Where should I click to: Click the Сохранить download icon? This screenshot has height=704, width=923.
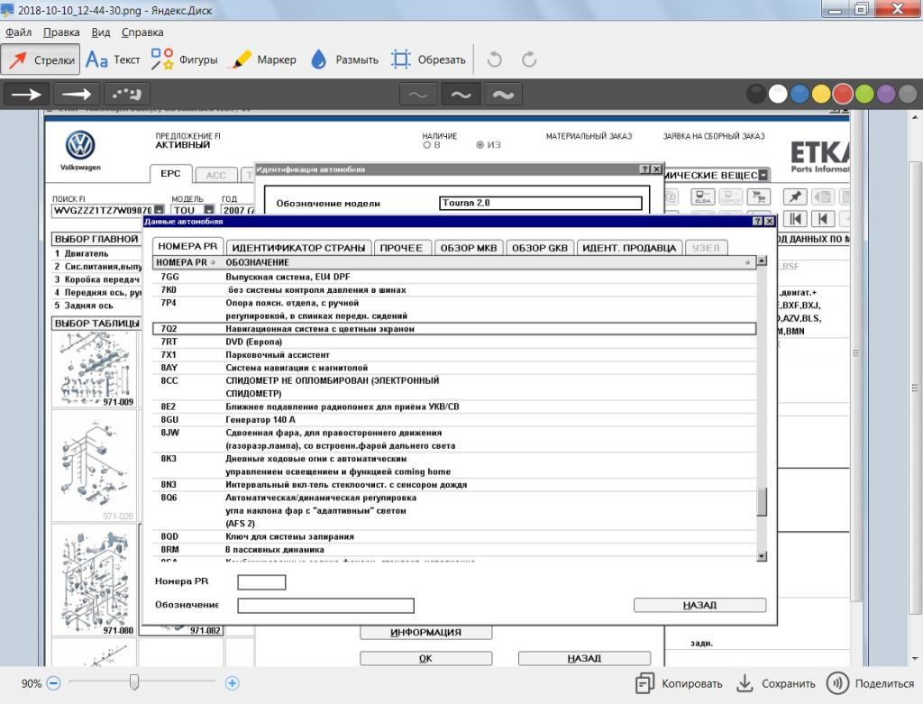[745, 683]
